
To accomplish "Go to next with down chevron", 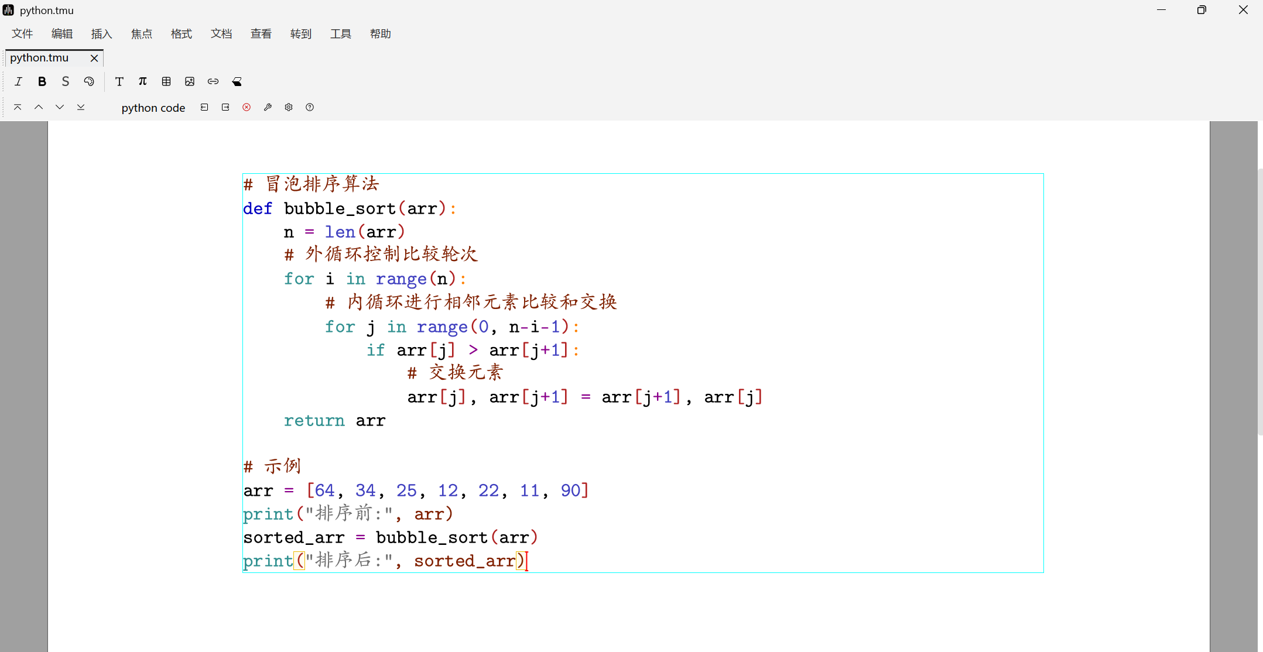I will tap(60, 107).
